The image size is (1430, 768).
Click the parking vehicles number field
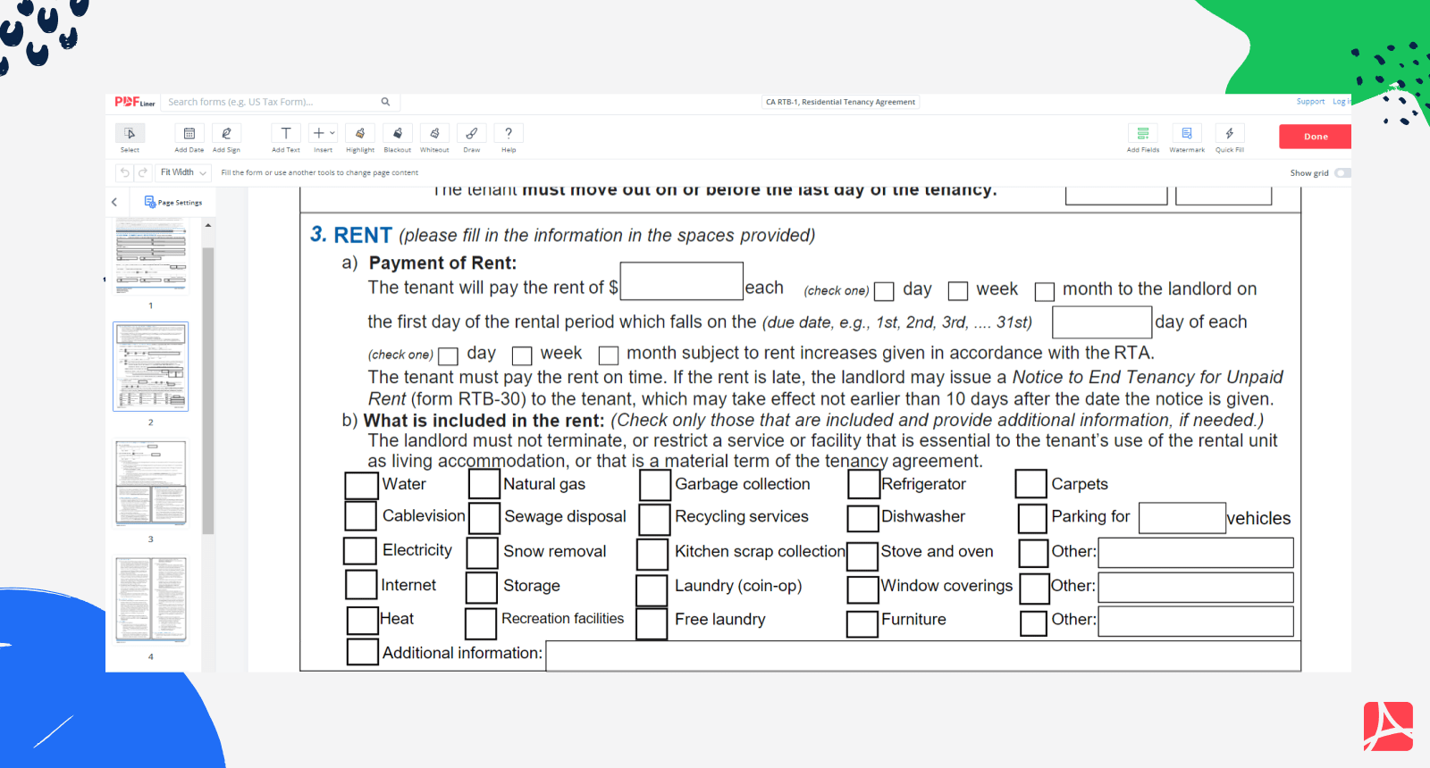tap(1182, 518)
